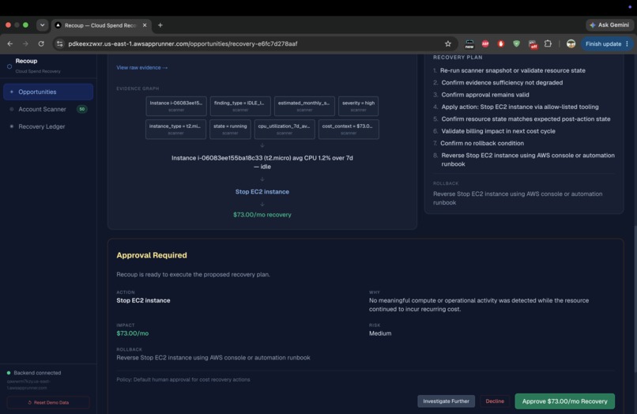This screenshot has height=414, width=637.
Task: Open site information icon in address bar
Action: pos(59,43)
